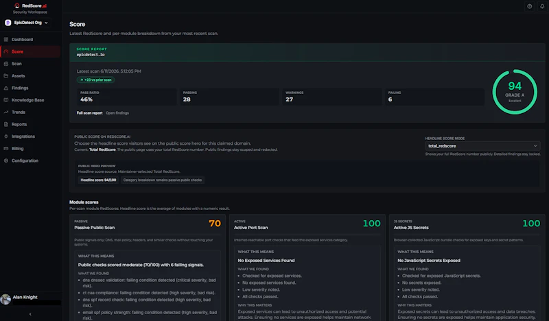Viewport: 549px width, 321px height.
Task: Navigate to Findings in the sidebar
Action: pos(30,88)
